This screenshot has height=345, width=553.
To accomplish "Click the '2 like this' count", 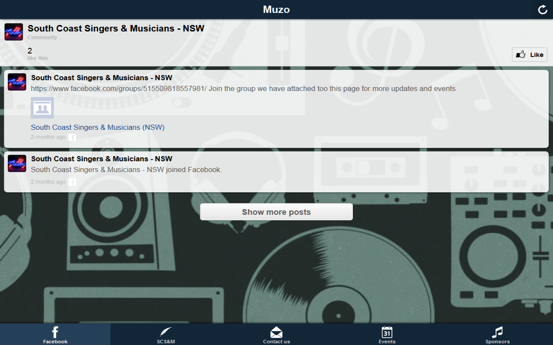I will tap(38, 54).
